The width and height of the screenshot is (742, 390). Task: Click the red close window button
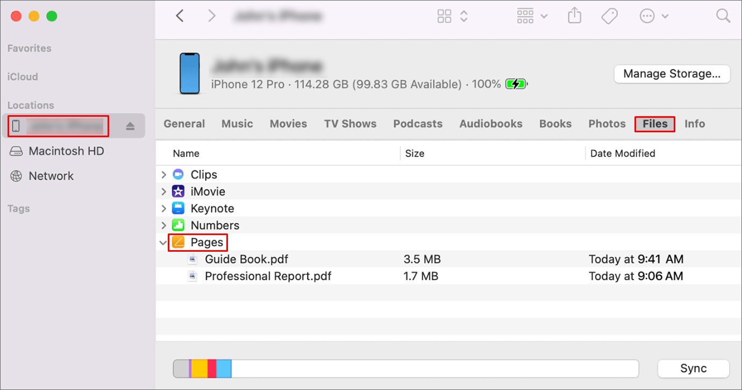click(x=16, y=16)
